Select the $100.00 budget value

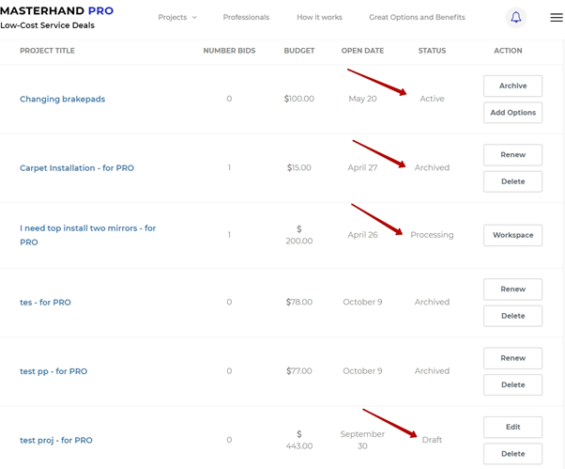click(299, 99)
